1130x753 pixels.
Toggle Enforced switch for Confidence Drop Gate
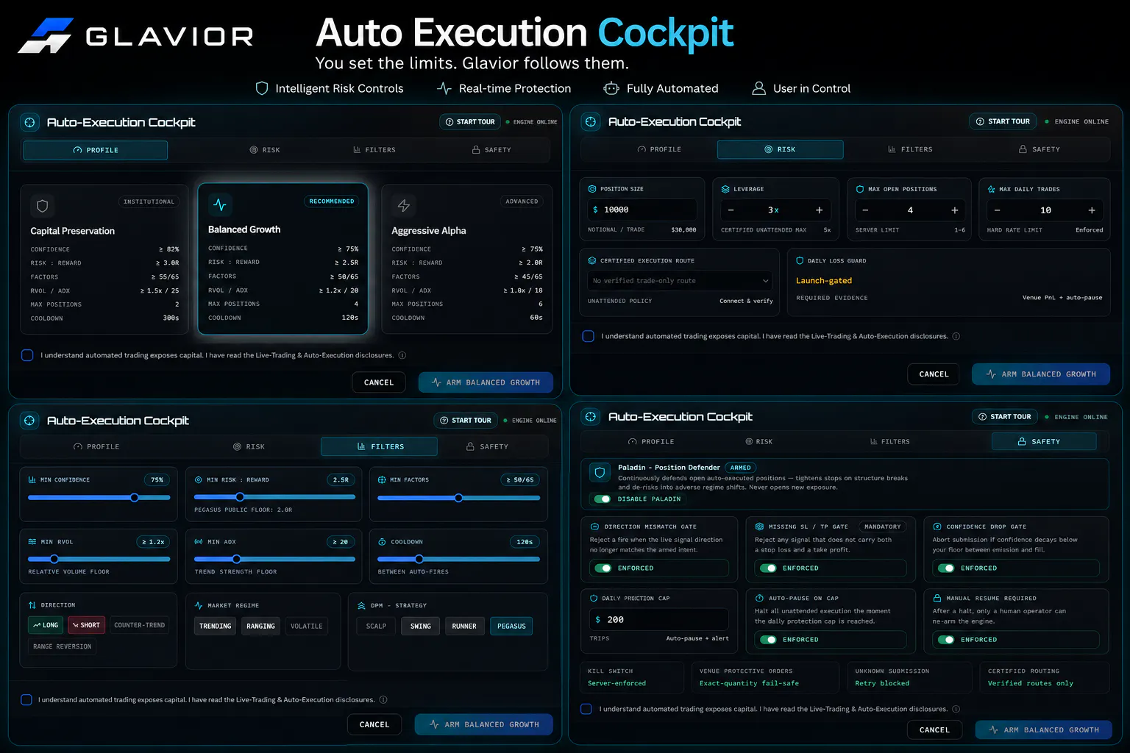tap(946, 568)
